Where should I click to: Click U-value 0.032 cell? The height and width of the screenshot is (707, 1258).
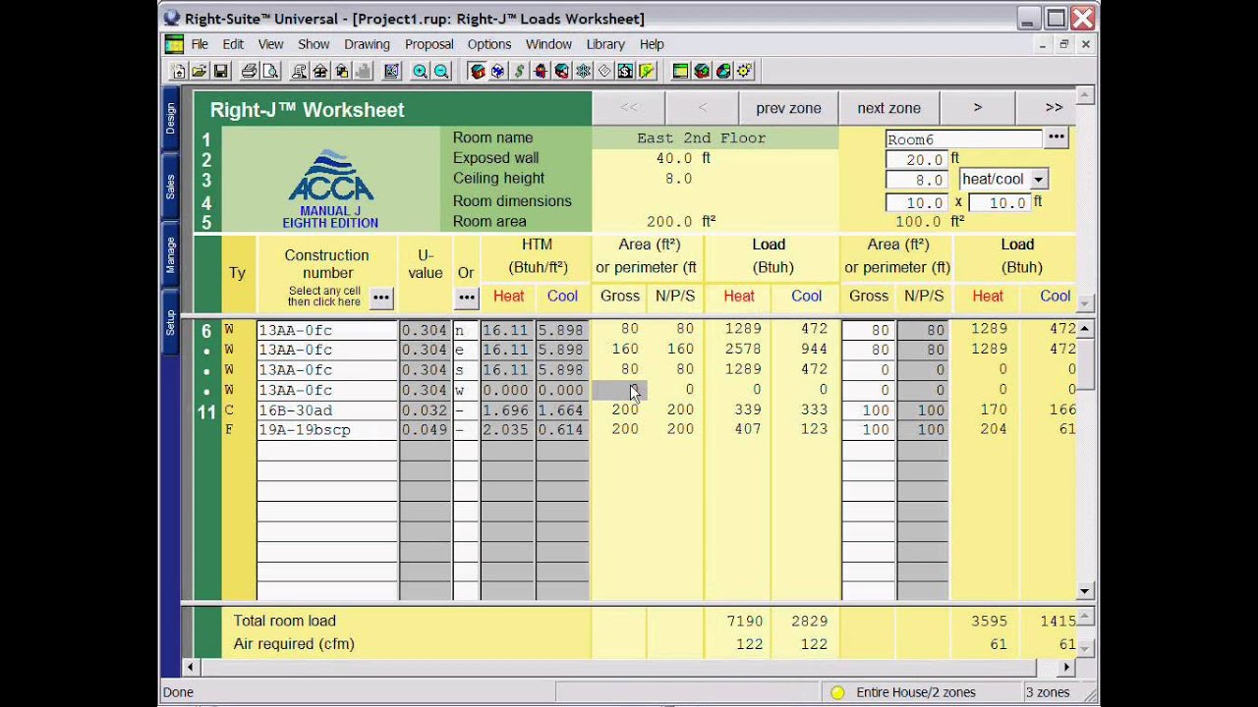pos(425,410)
